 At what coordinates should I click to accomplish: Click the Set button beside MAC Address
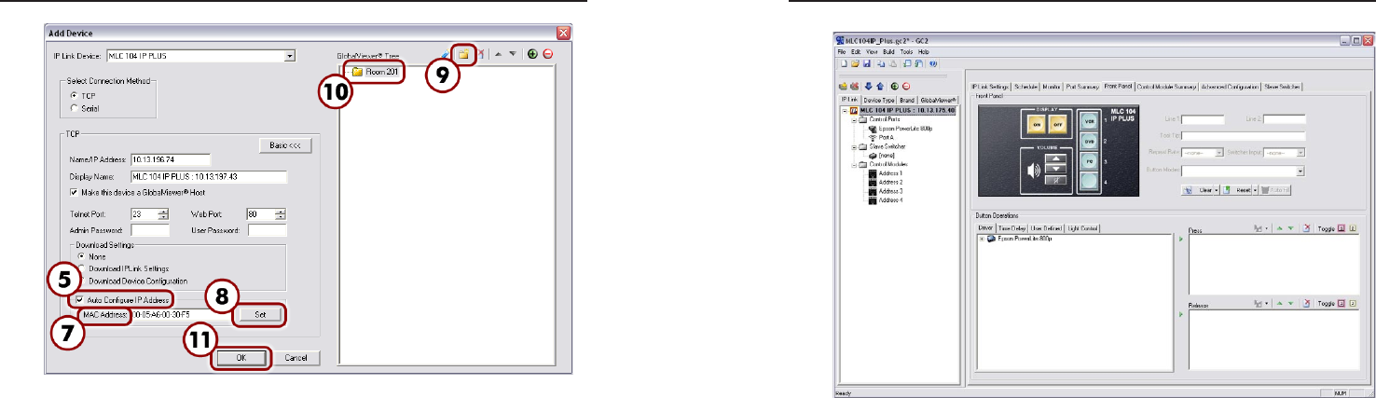[x=260, y=316]
